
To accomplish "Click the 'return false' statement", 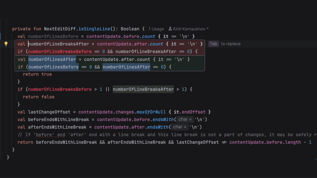I will (x=39, y=97).
